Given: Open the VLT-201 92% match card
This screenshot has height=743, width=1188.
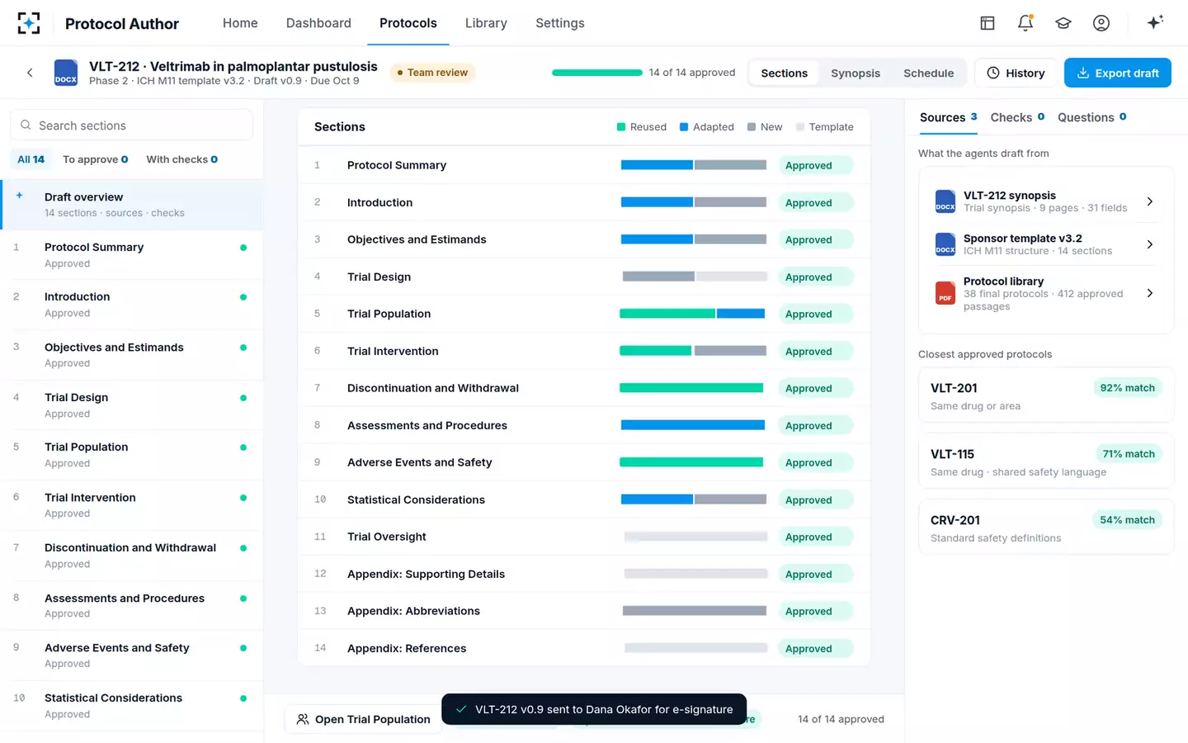Looking at the screenshot, I should click(1045, 395).
